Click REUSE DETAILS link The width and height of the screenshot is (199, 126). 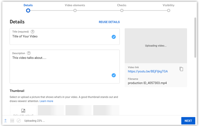109,22
